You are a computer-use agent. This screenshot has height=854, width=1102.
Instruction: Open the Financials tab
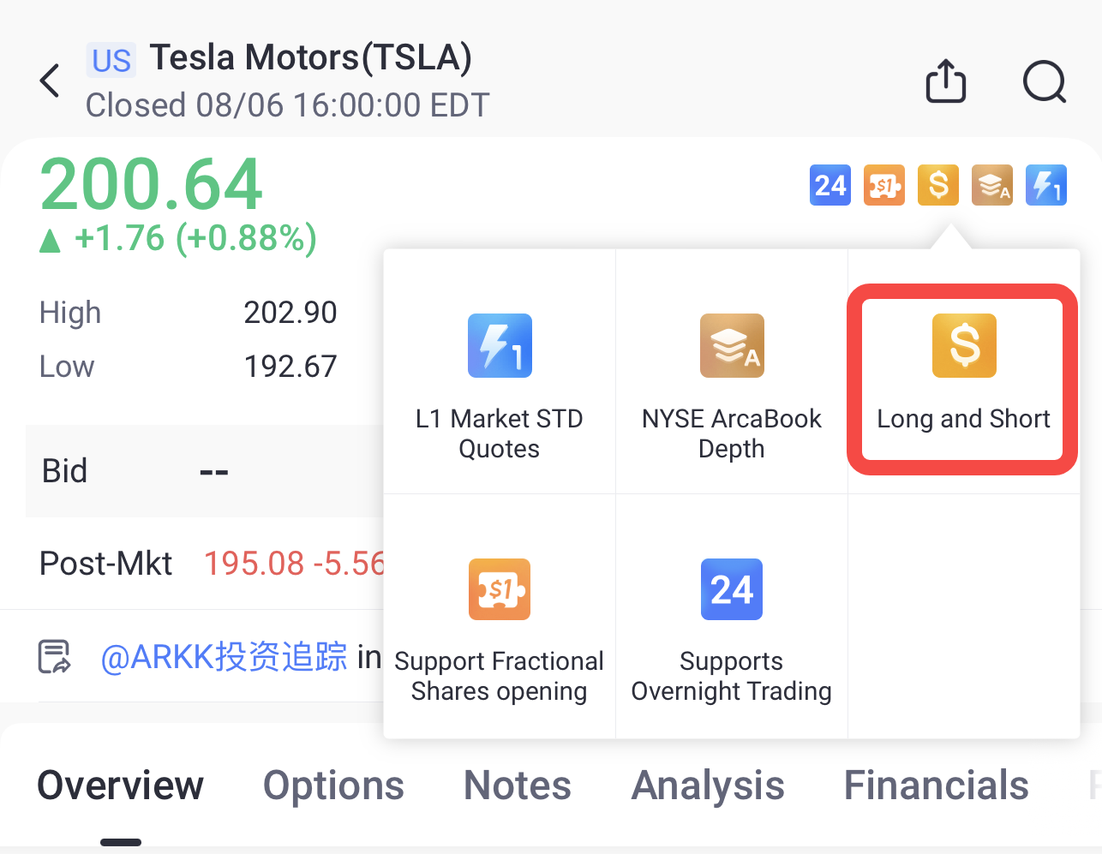(x=937, y=785)
